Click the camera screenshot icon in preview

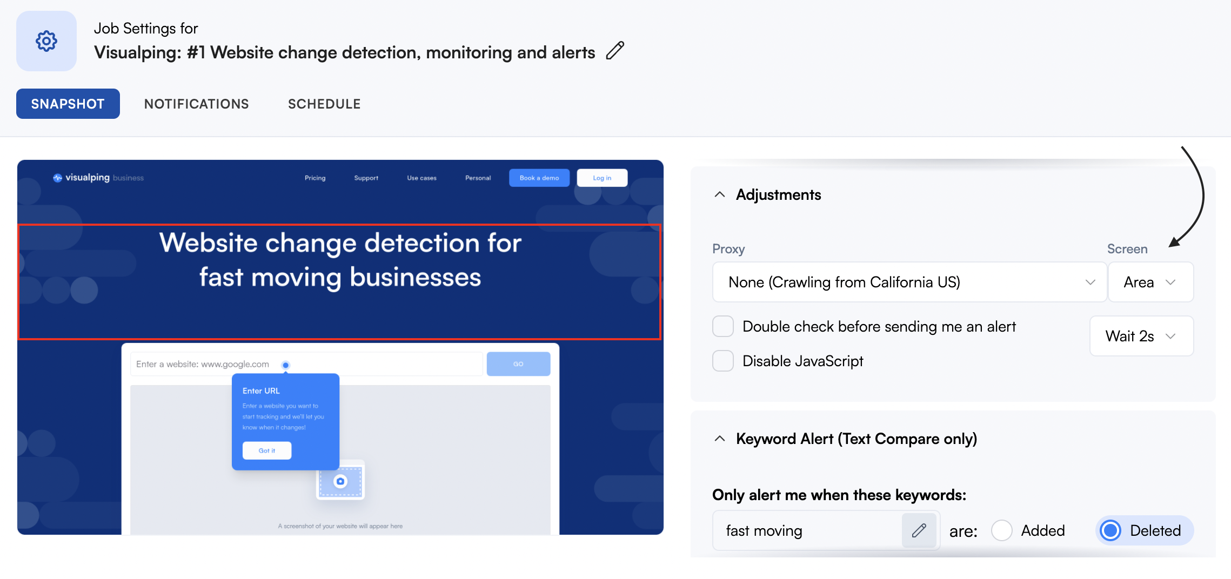pyautogui.click(x=340, y=481)
